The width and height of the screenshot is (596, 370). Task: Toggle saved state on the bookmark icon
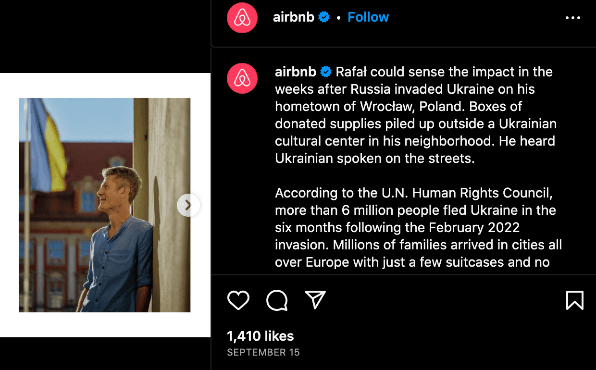(575, 300)
